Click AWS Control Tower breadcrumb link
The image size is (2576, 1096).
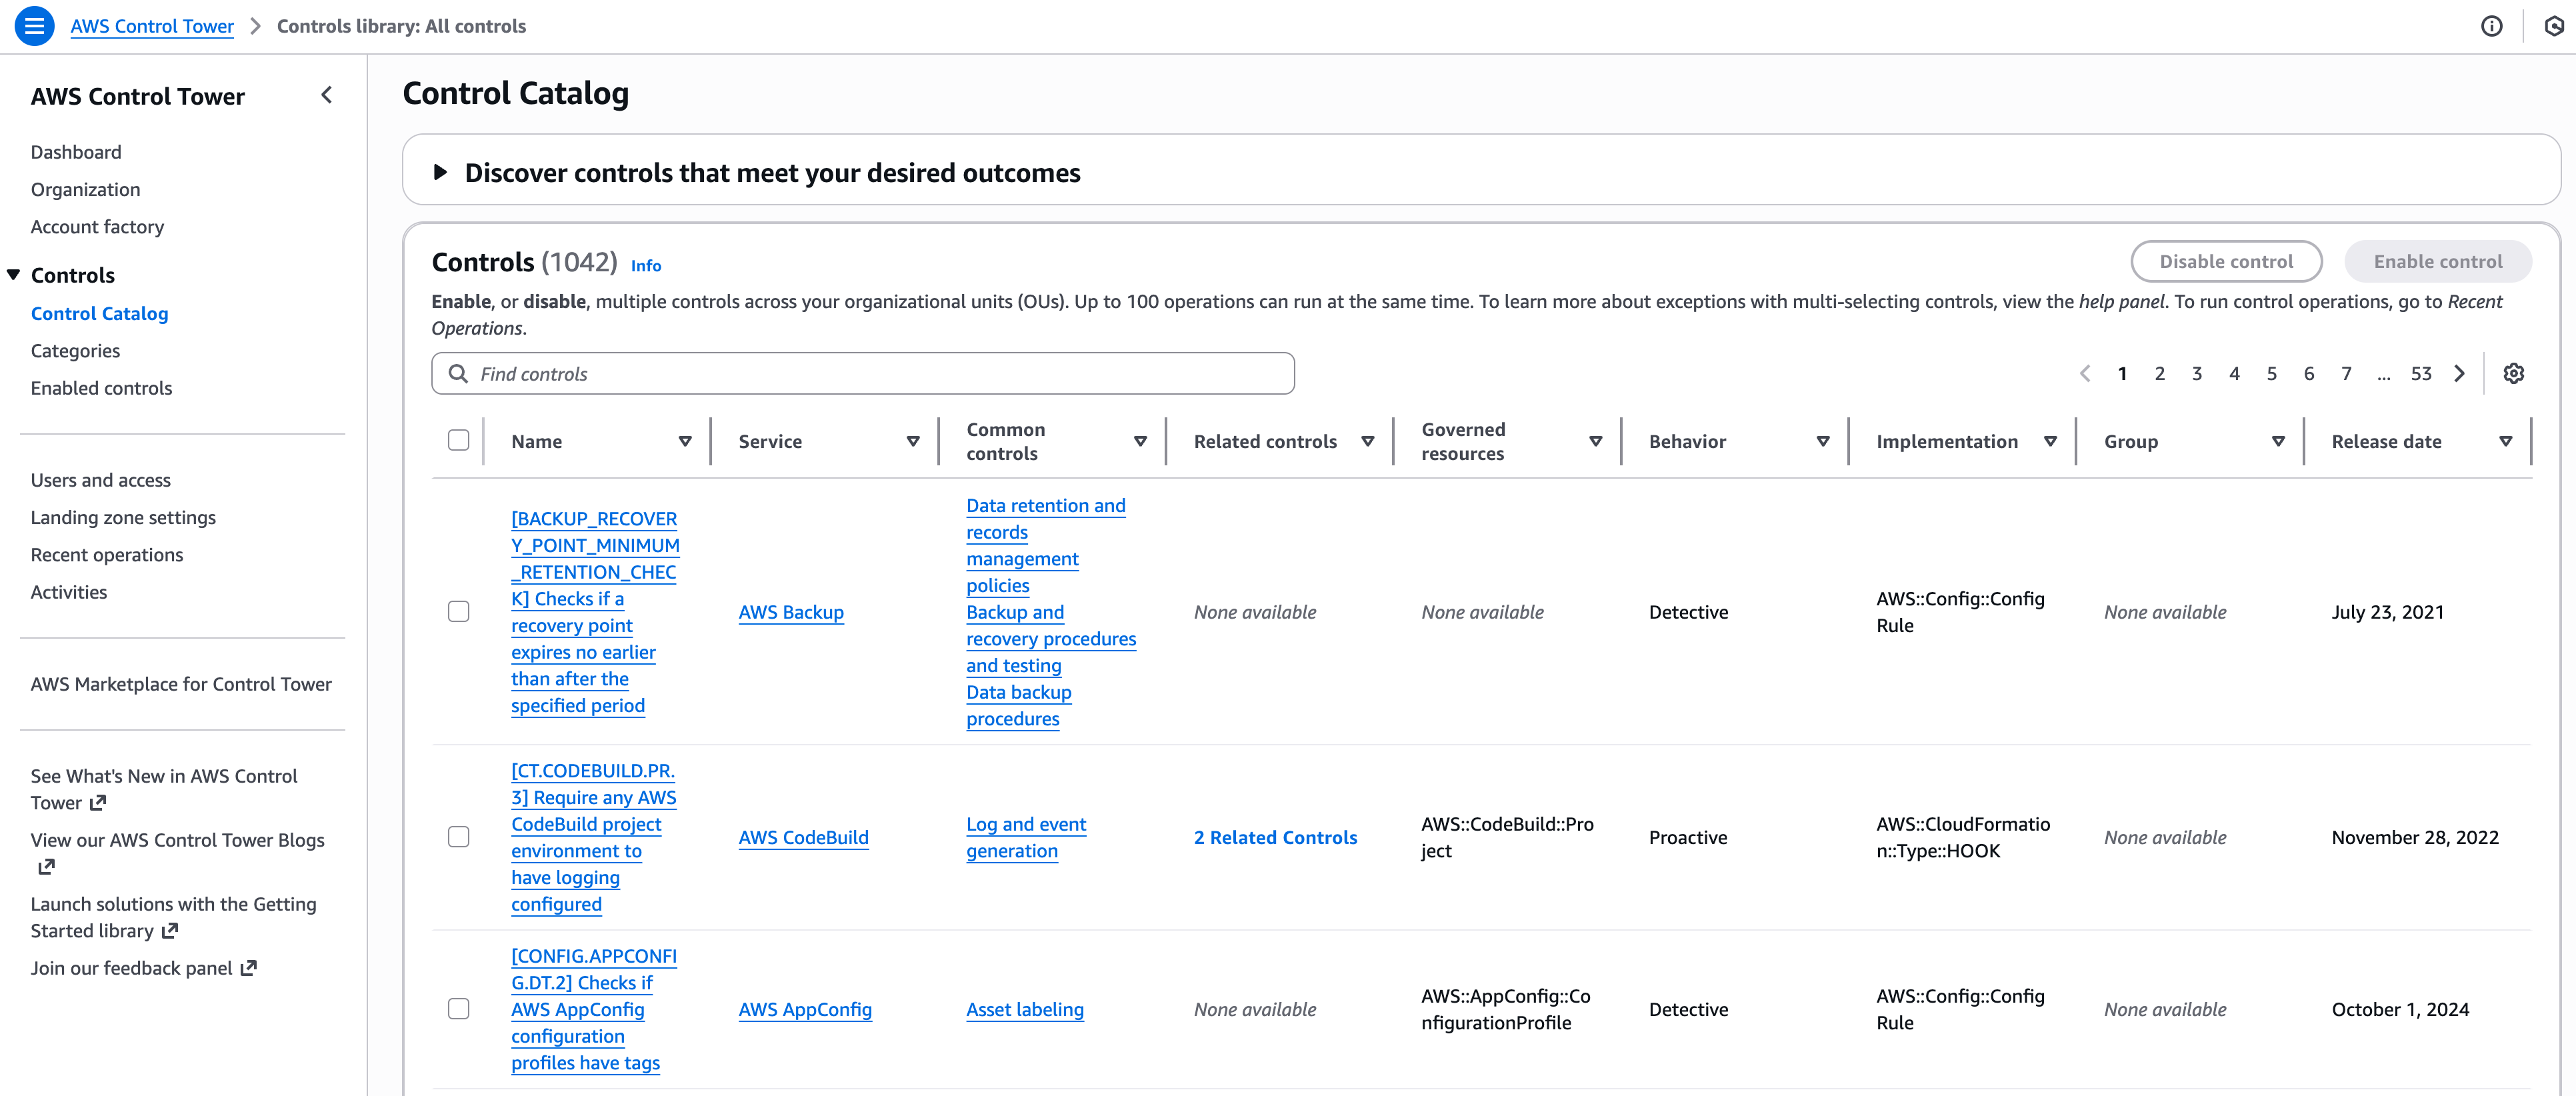[x=152, y=26]
